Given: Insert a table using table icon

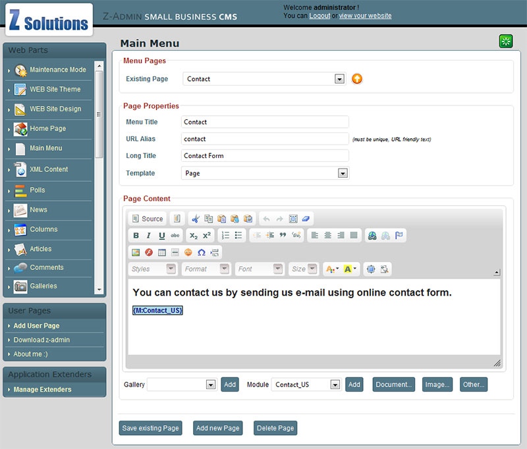Looking at the screenshot, I should tap(162, 252).
